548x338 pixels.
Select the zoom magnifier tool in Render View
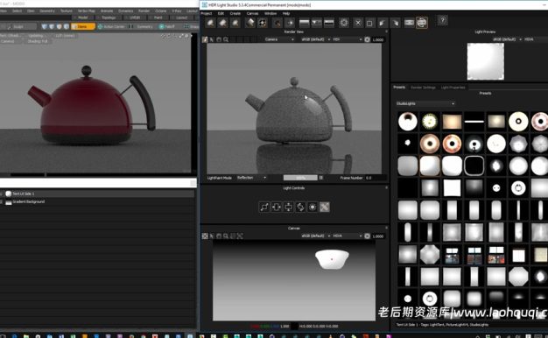click(x=226, y=39)
